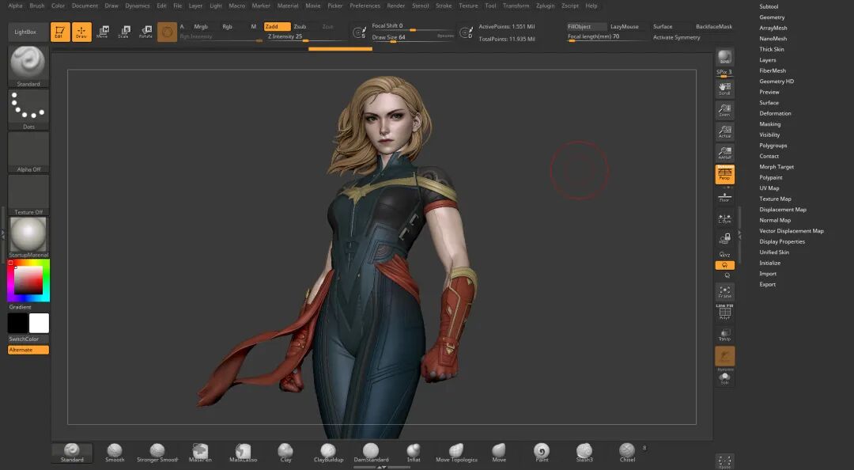Image resolution: width=854 pixels, height=470 pixels.
Task: Toggle PolyF line fill display
Action: (724, 312)
